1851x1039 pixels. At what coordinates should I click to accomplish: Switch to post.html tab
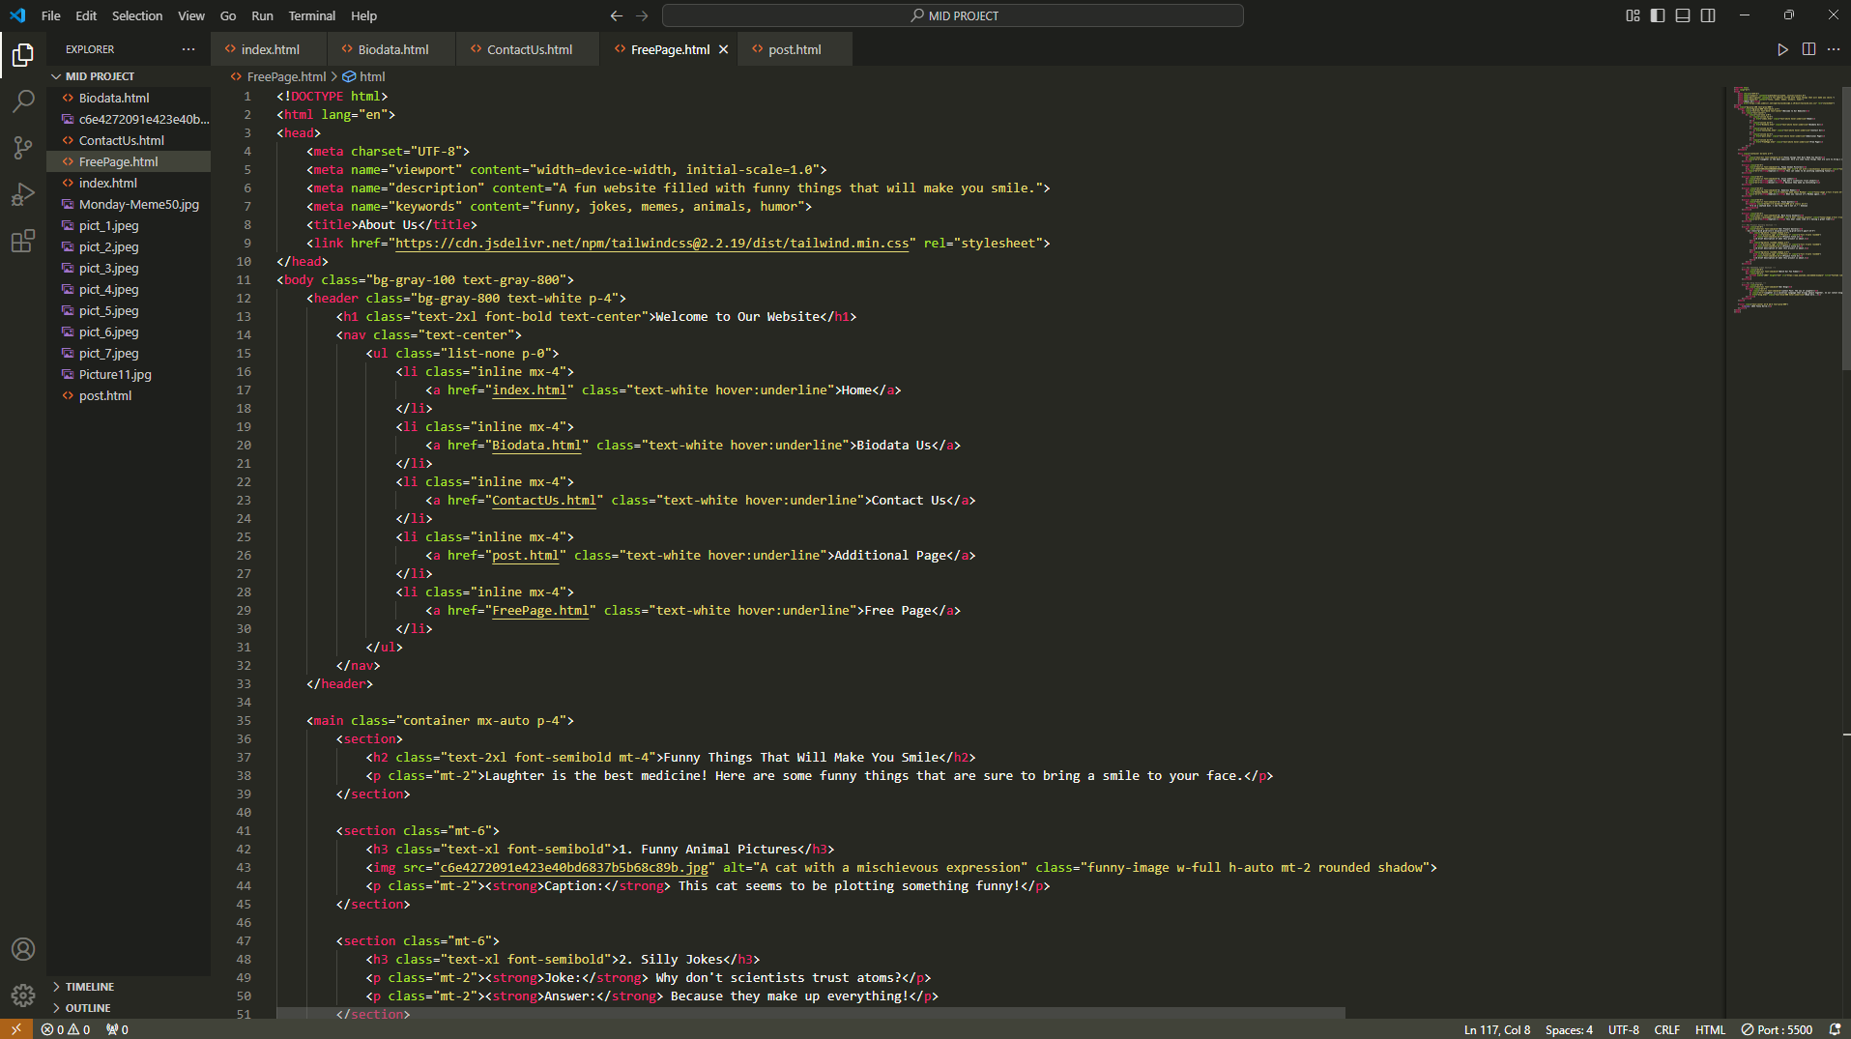[795, 49]
